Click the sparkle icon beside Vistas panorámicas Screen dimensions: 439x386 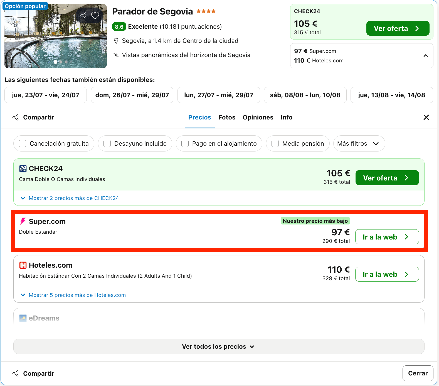pyautogui.click(x=116, y=55)
